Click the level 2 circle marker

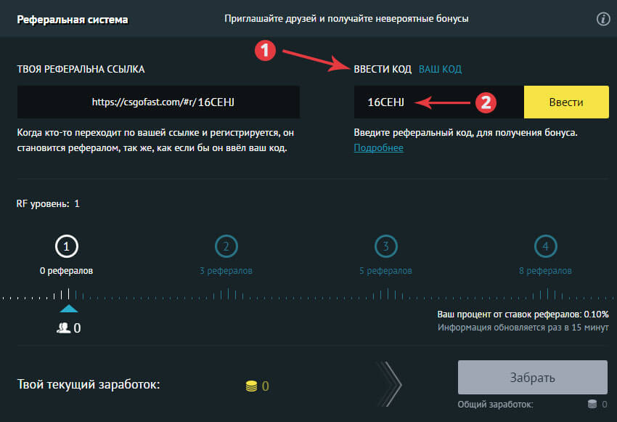(x=226, y=247)
